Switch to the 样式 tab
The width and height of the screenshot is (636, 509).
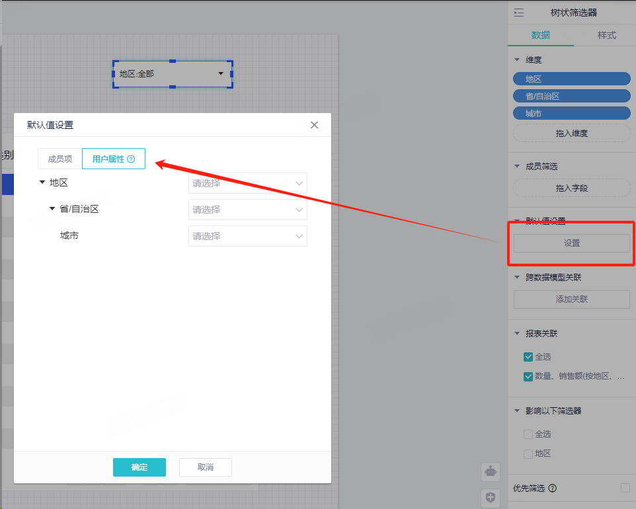[606, 35]
